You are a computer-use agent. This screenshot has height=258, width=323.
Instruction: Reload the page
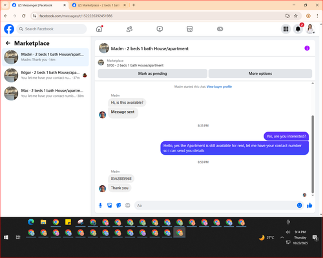click(24, 16)
